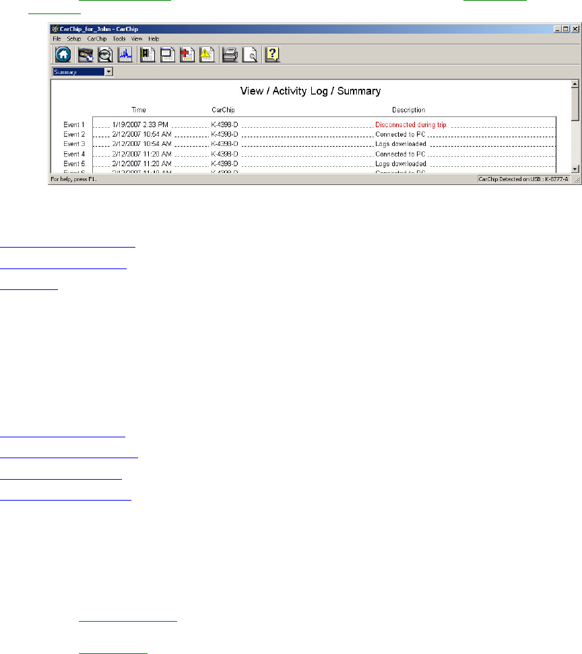Click the 'CarChip' column header
Screen dimensions: 582x654
(x=223, y=110)
